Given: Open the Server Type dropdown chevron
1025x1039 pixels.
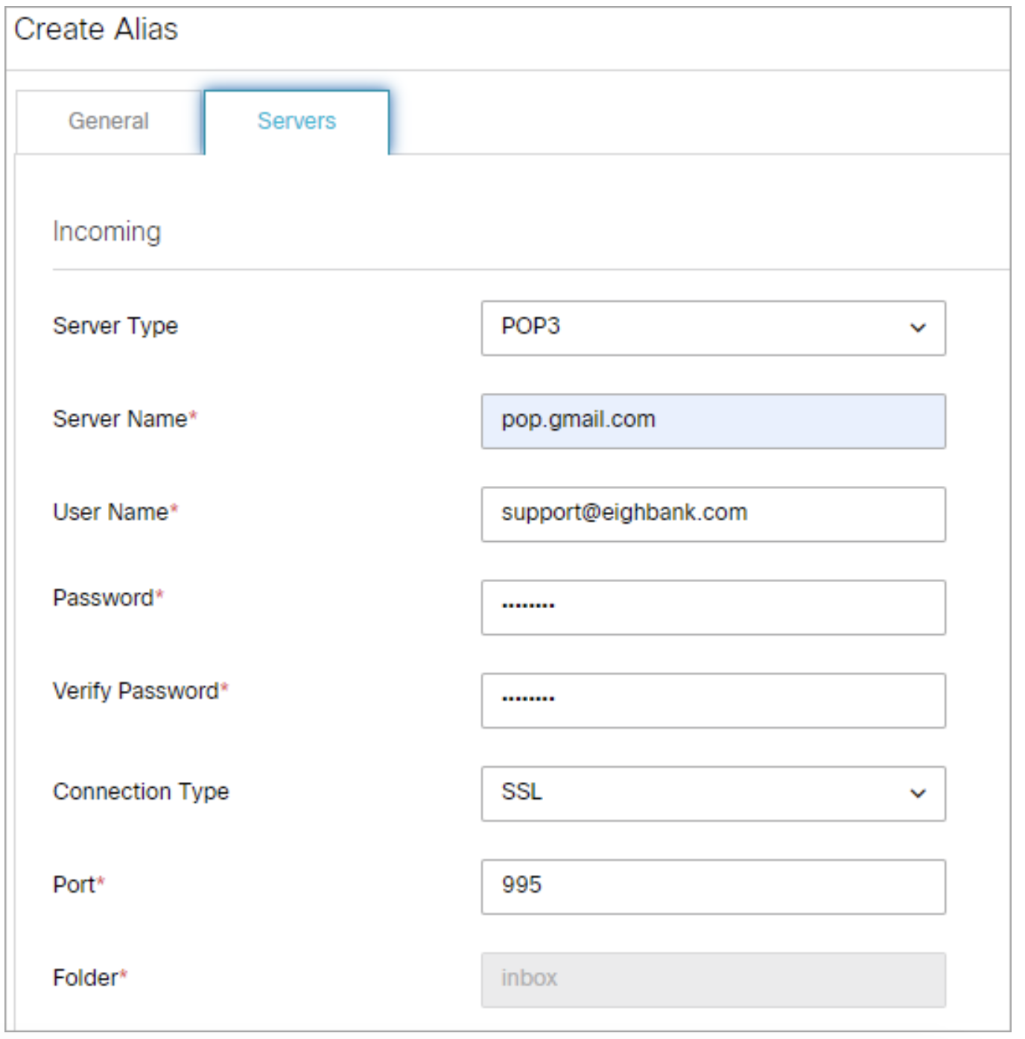Looking at the screenshot, I should (918, 326).
